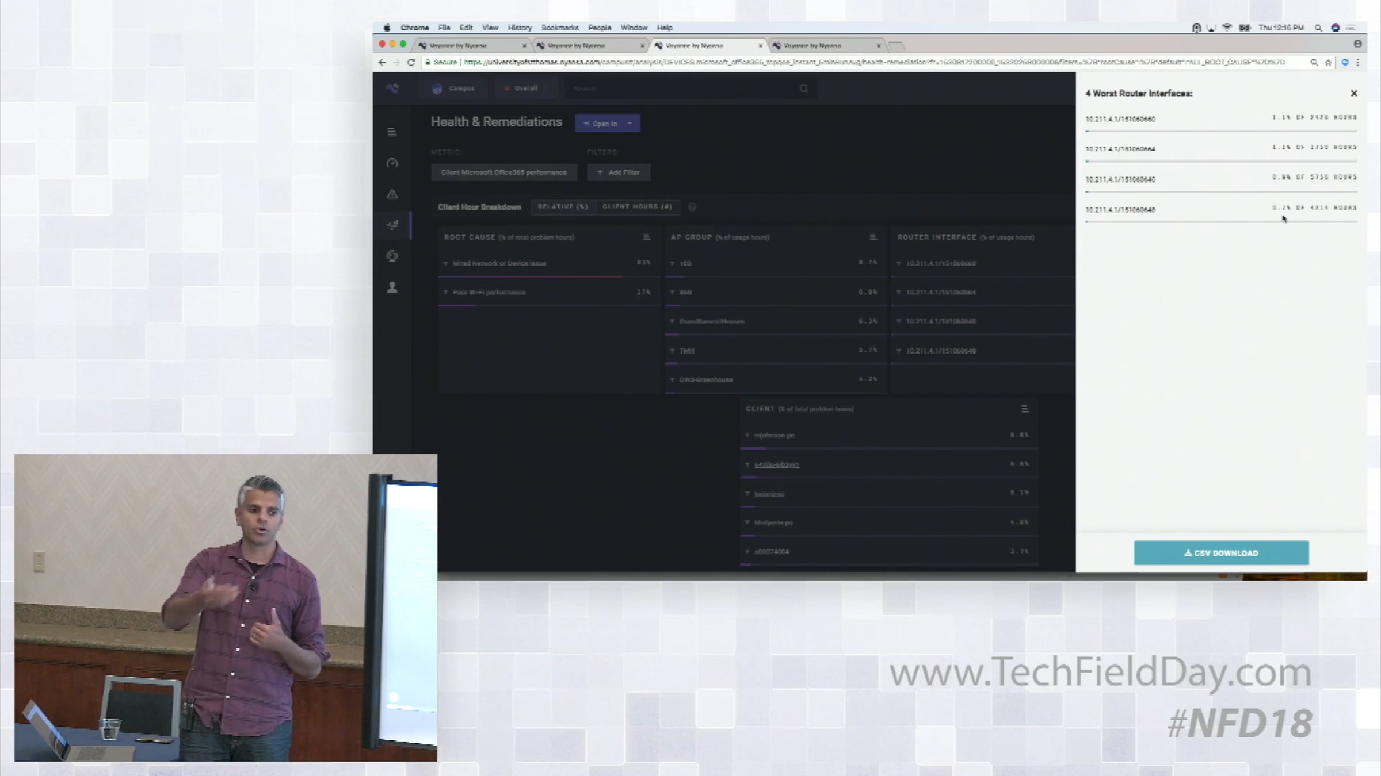
Task: Open the File menu
Action: [x=444, y=28]
